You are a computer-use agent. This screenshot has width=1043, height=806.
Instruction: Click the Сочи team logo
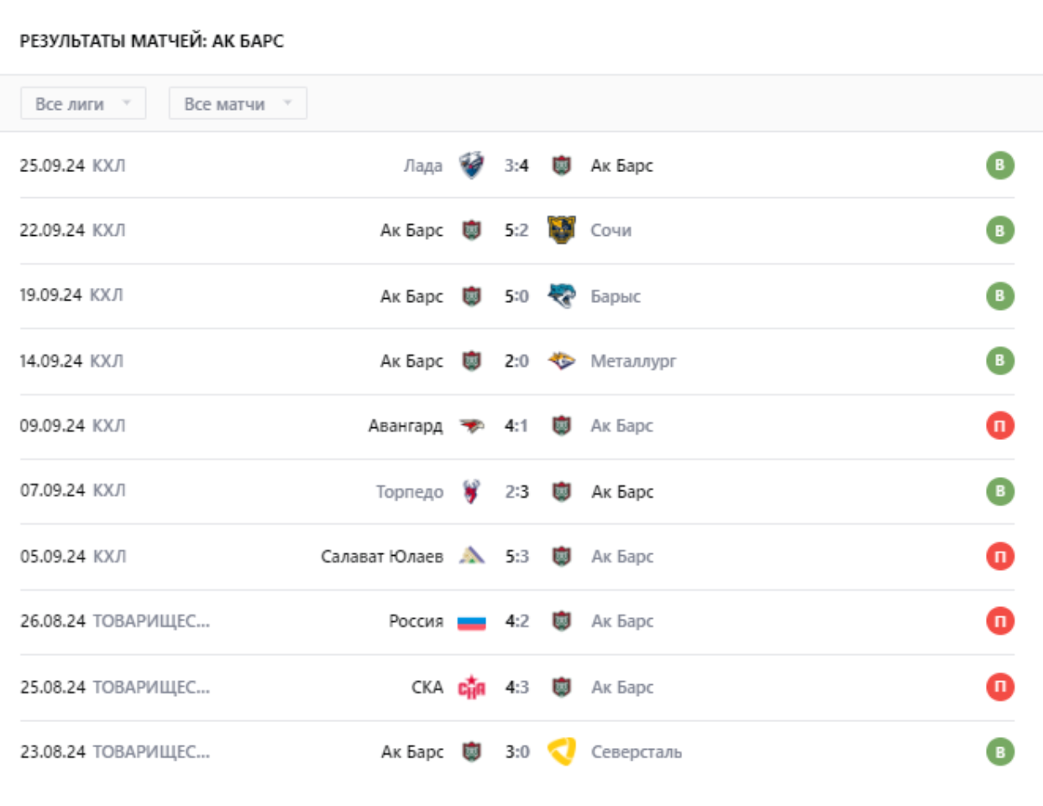click(561, 230)
